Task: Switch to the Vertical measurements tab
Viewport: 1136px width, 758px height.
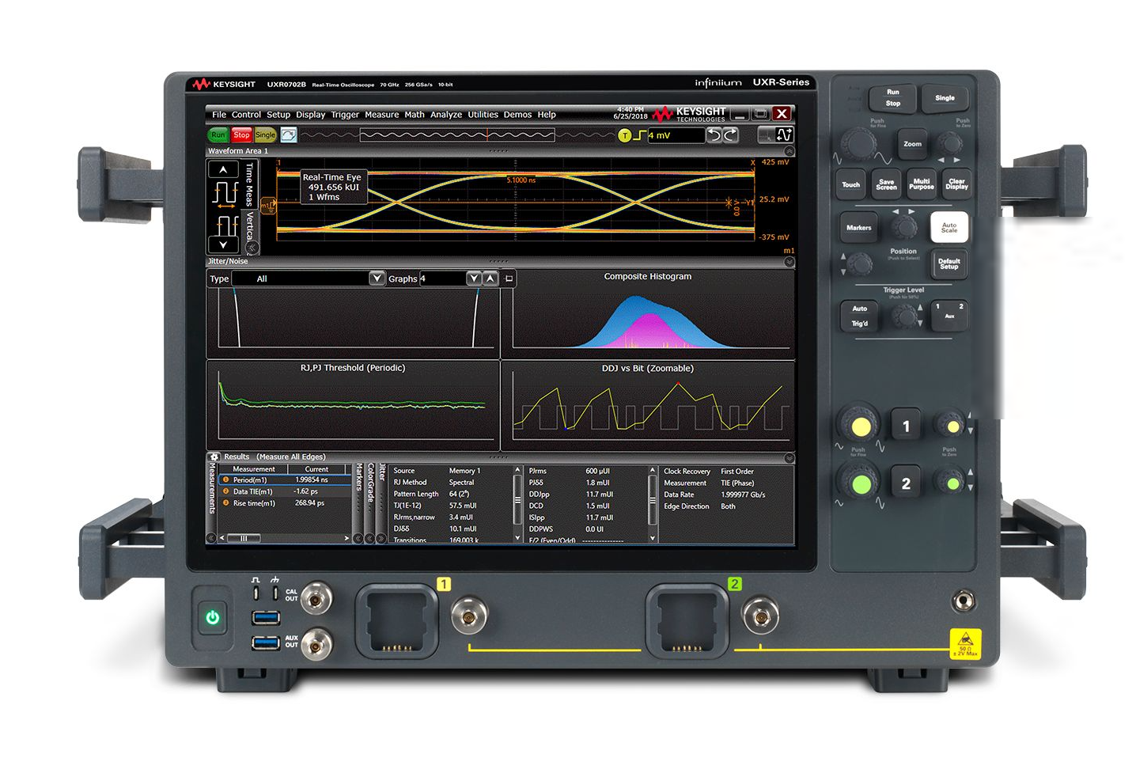Action: (250, 226)
